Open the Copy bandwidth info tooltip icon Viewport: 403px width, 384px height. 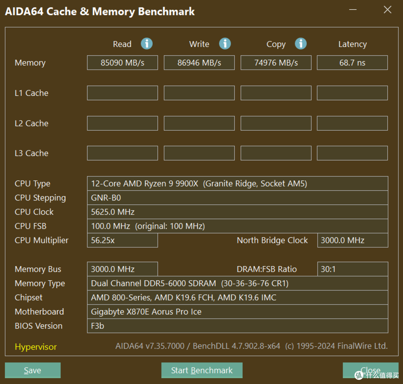[301, 44]
